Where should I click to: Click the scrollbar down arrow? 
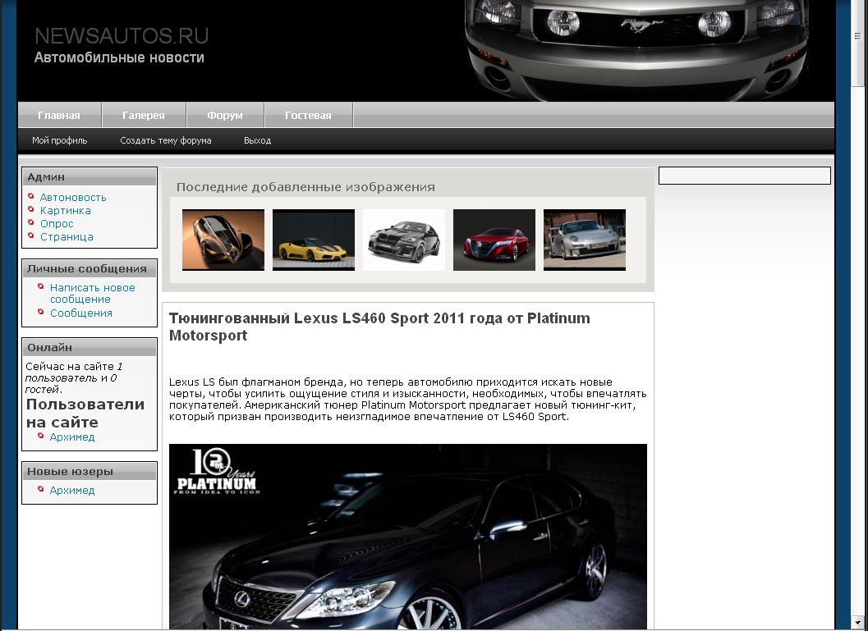(x=858, y=624)
